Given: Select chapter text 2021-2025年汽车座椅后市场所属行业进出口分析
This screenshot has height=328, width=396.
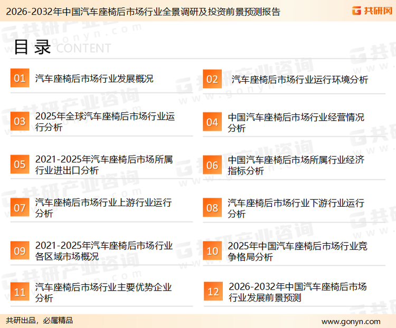Looking at the screenshot, I should click(x=104, y=165).
